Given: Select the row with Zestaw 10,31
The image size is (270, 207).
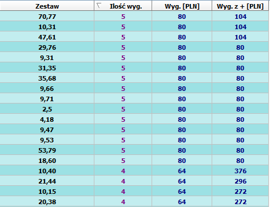Looking at the screenshot, I should (x=134, y=27).
